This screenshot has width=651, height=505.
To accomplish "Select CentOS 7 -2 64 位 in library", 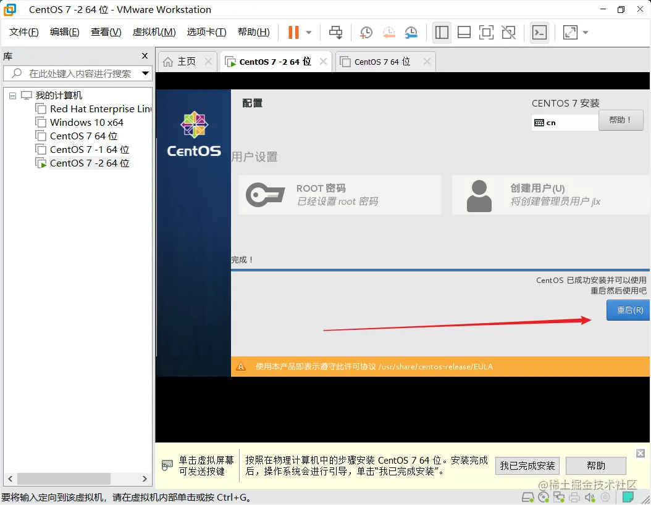I will tap(90, 163).
